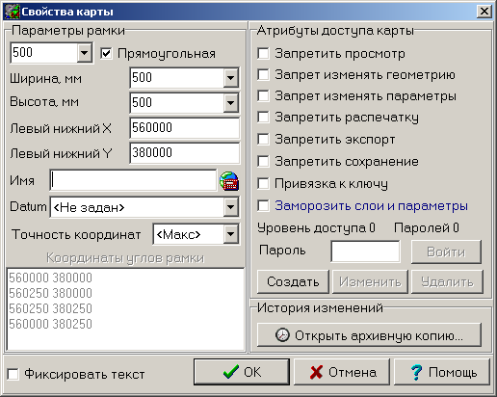Click the Создать password button

pyautogui.click(x=293, y=281)
